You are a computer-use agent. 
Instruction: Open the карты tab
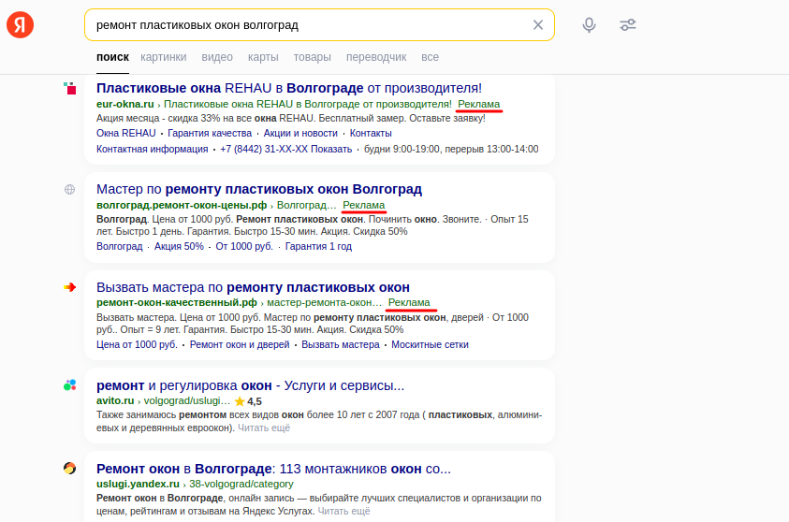tap(263, 57)
